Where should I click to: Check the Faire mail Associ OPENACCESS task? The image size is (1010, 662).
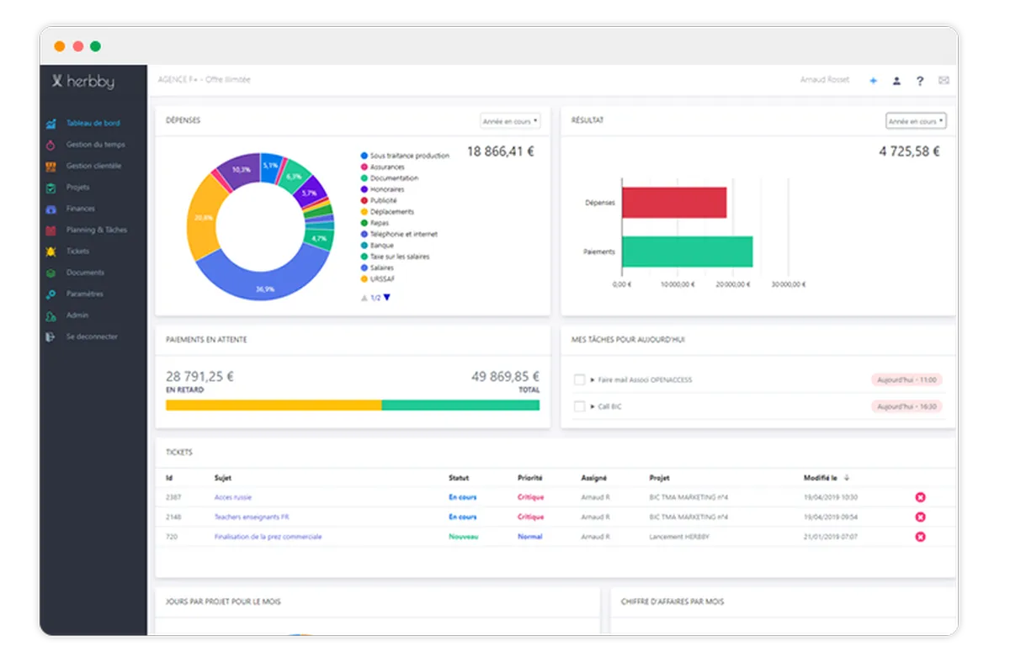pyautogui.click(x=579, y=380)
